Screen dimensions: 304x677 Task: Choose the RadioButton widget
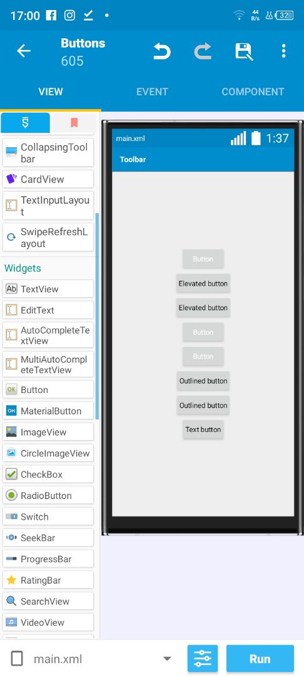(48, 495)
